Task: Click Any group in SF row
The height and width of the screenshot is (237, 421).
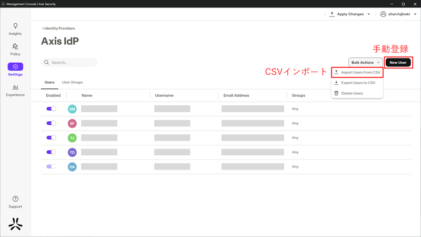Action: (295, 123)
